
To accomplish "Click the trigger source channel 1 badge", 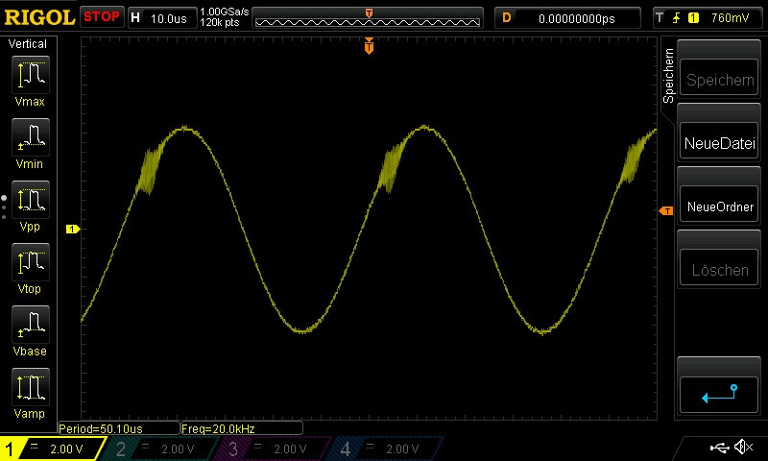I will point(693,18).
